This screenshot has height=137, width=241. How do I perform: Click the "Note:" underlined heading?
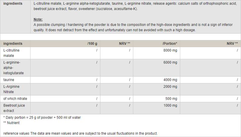click(x=38, y=19)
